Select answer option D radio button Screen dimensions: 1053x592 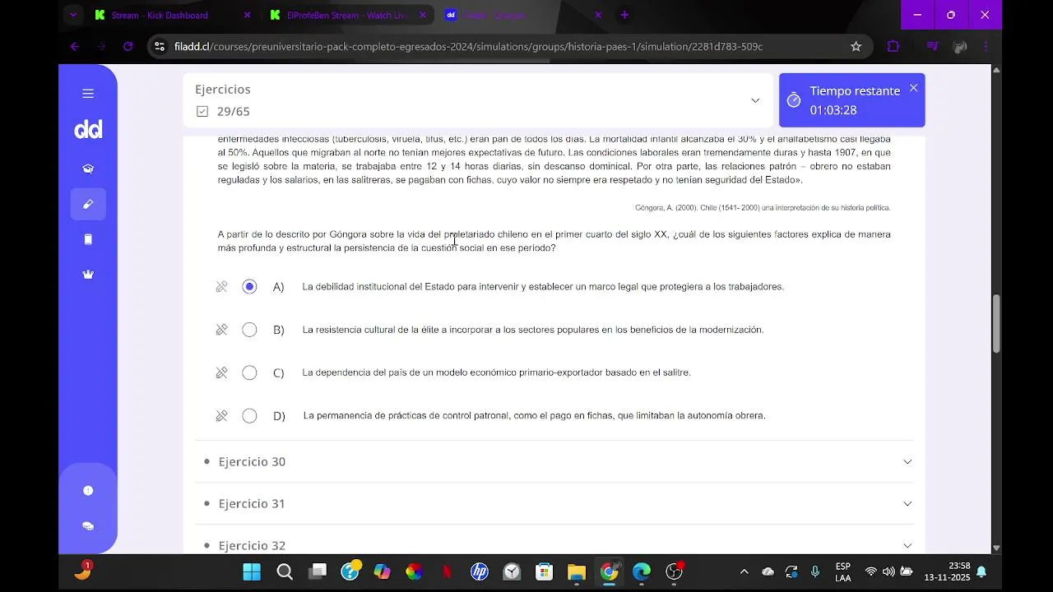click(x=249, y=416)
